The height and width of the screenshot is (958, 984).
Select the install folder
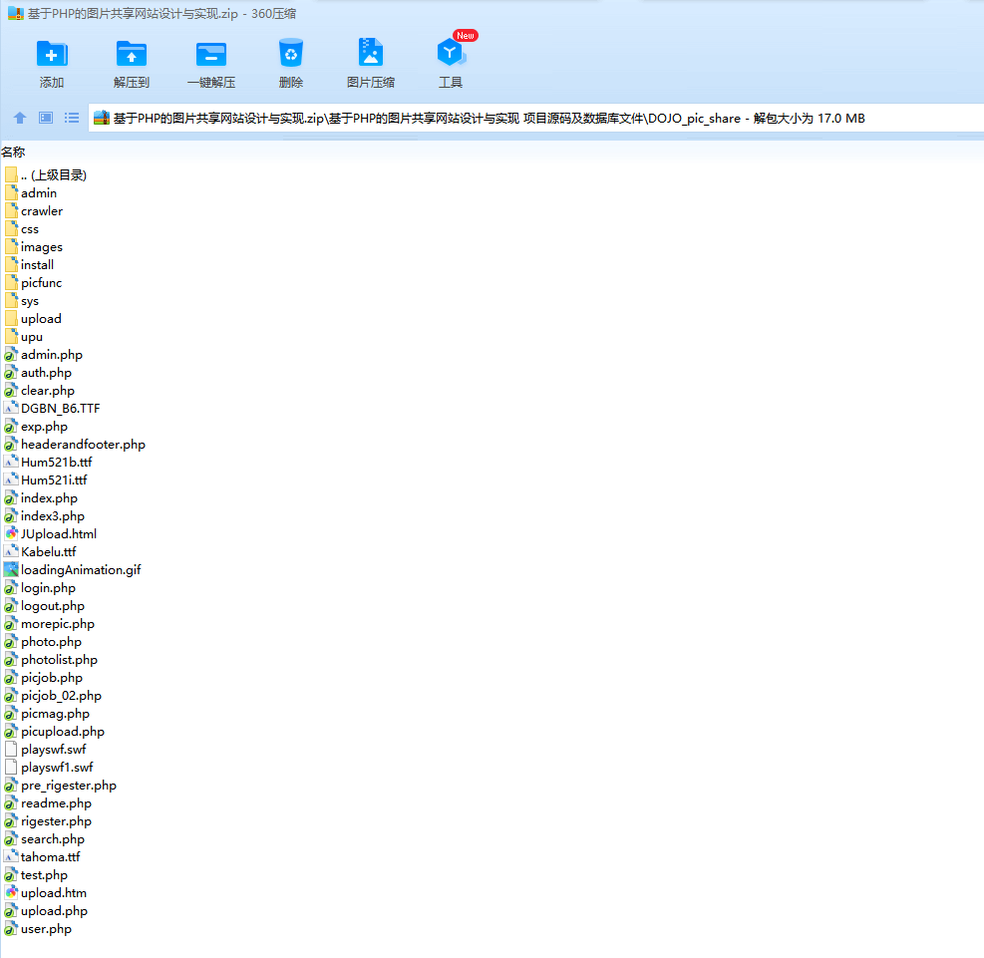pos(30,265)
